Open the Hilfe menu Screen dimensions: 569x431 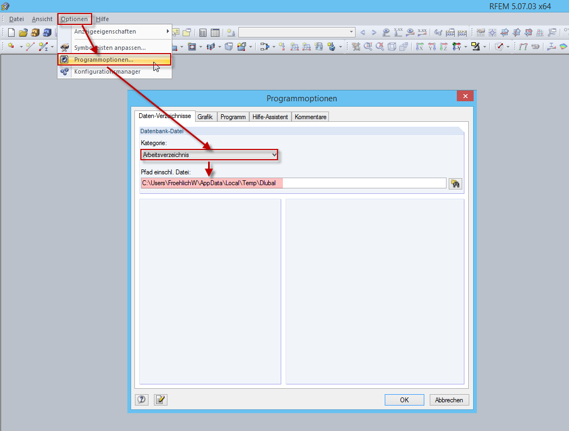click(x=102, y=19)
